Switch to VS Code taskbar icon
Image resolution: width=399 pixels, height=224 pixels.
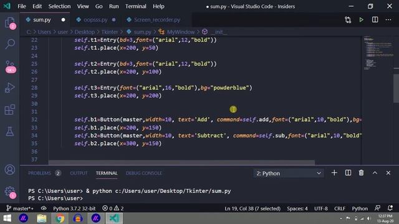114,218
